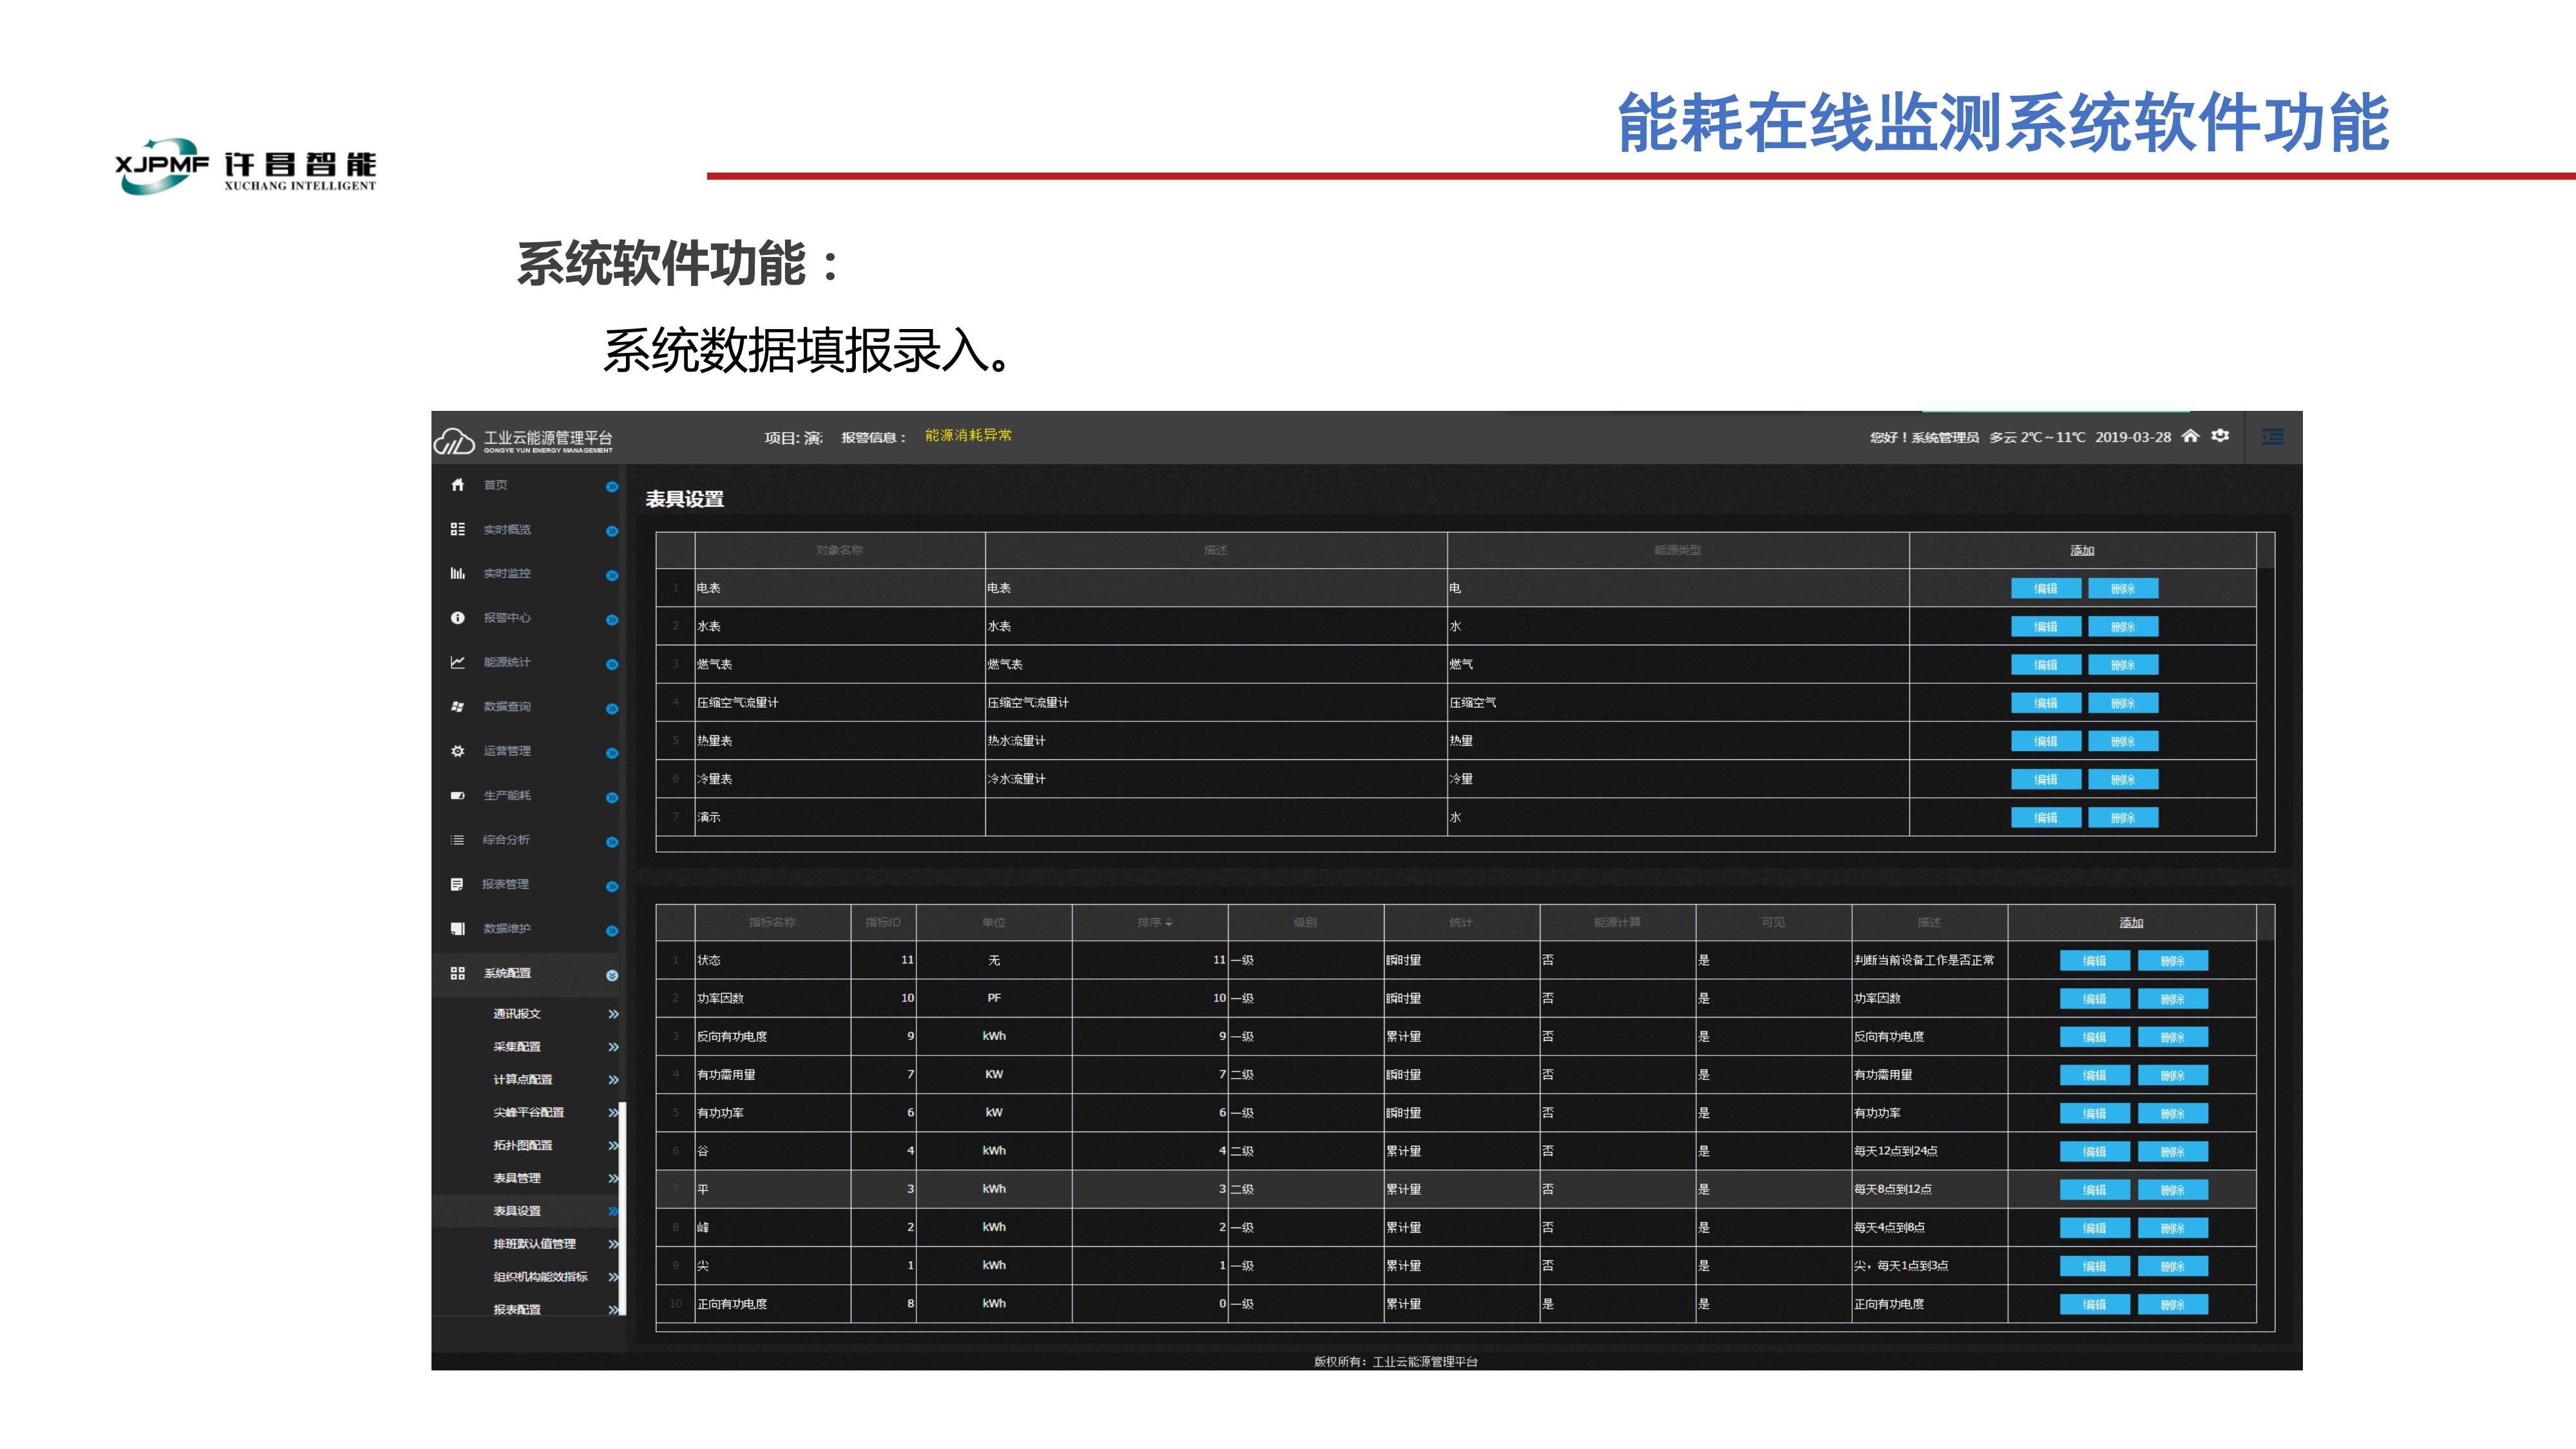The image size is (2576, 1449).
Task: Click the 运营管理 gear icon in sidebar
Action: tap(457, 751)
